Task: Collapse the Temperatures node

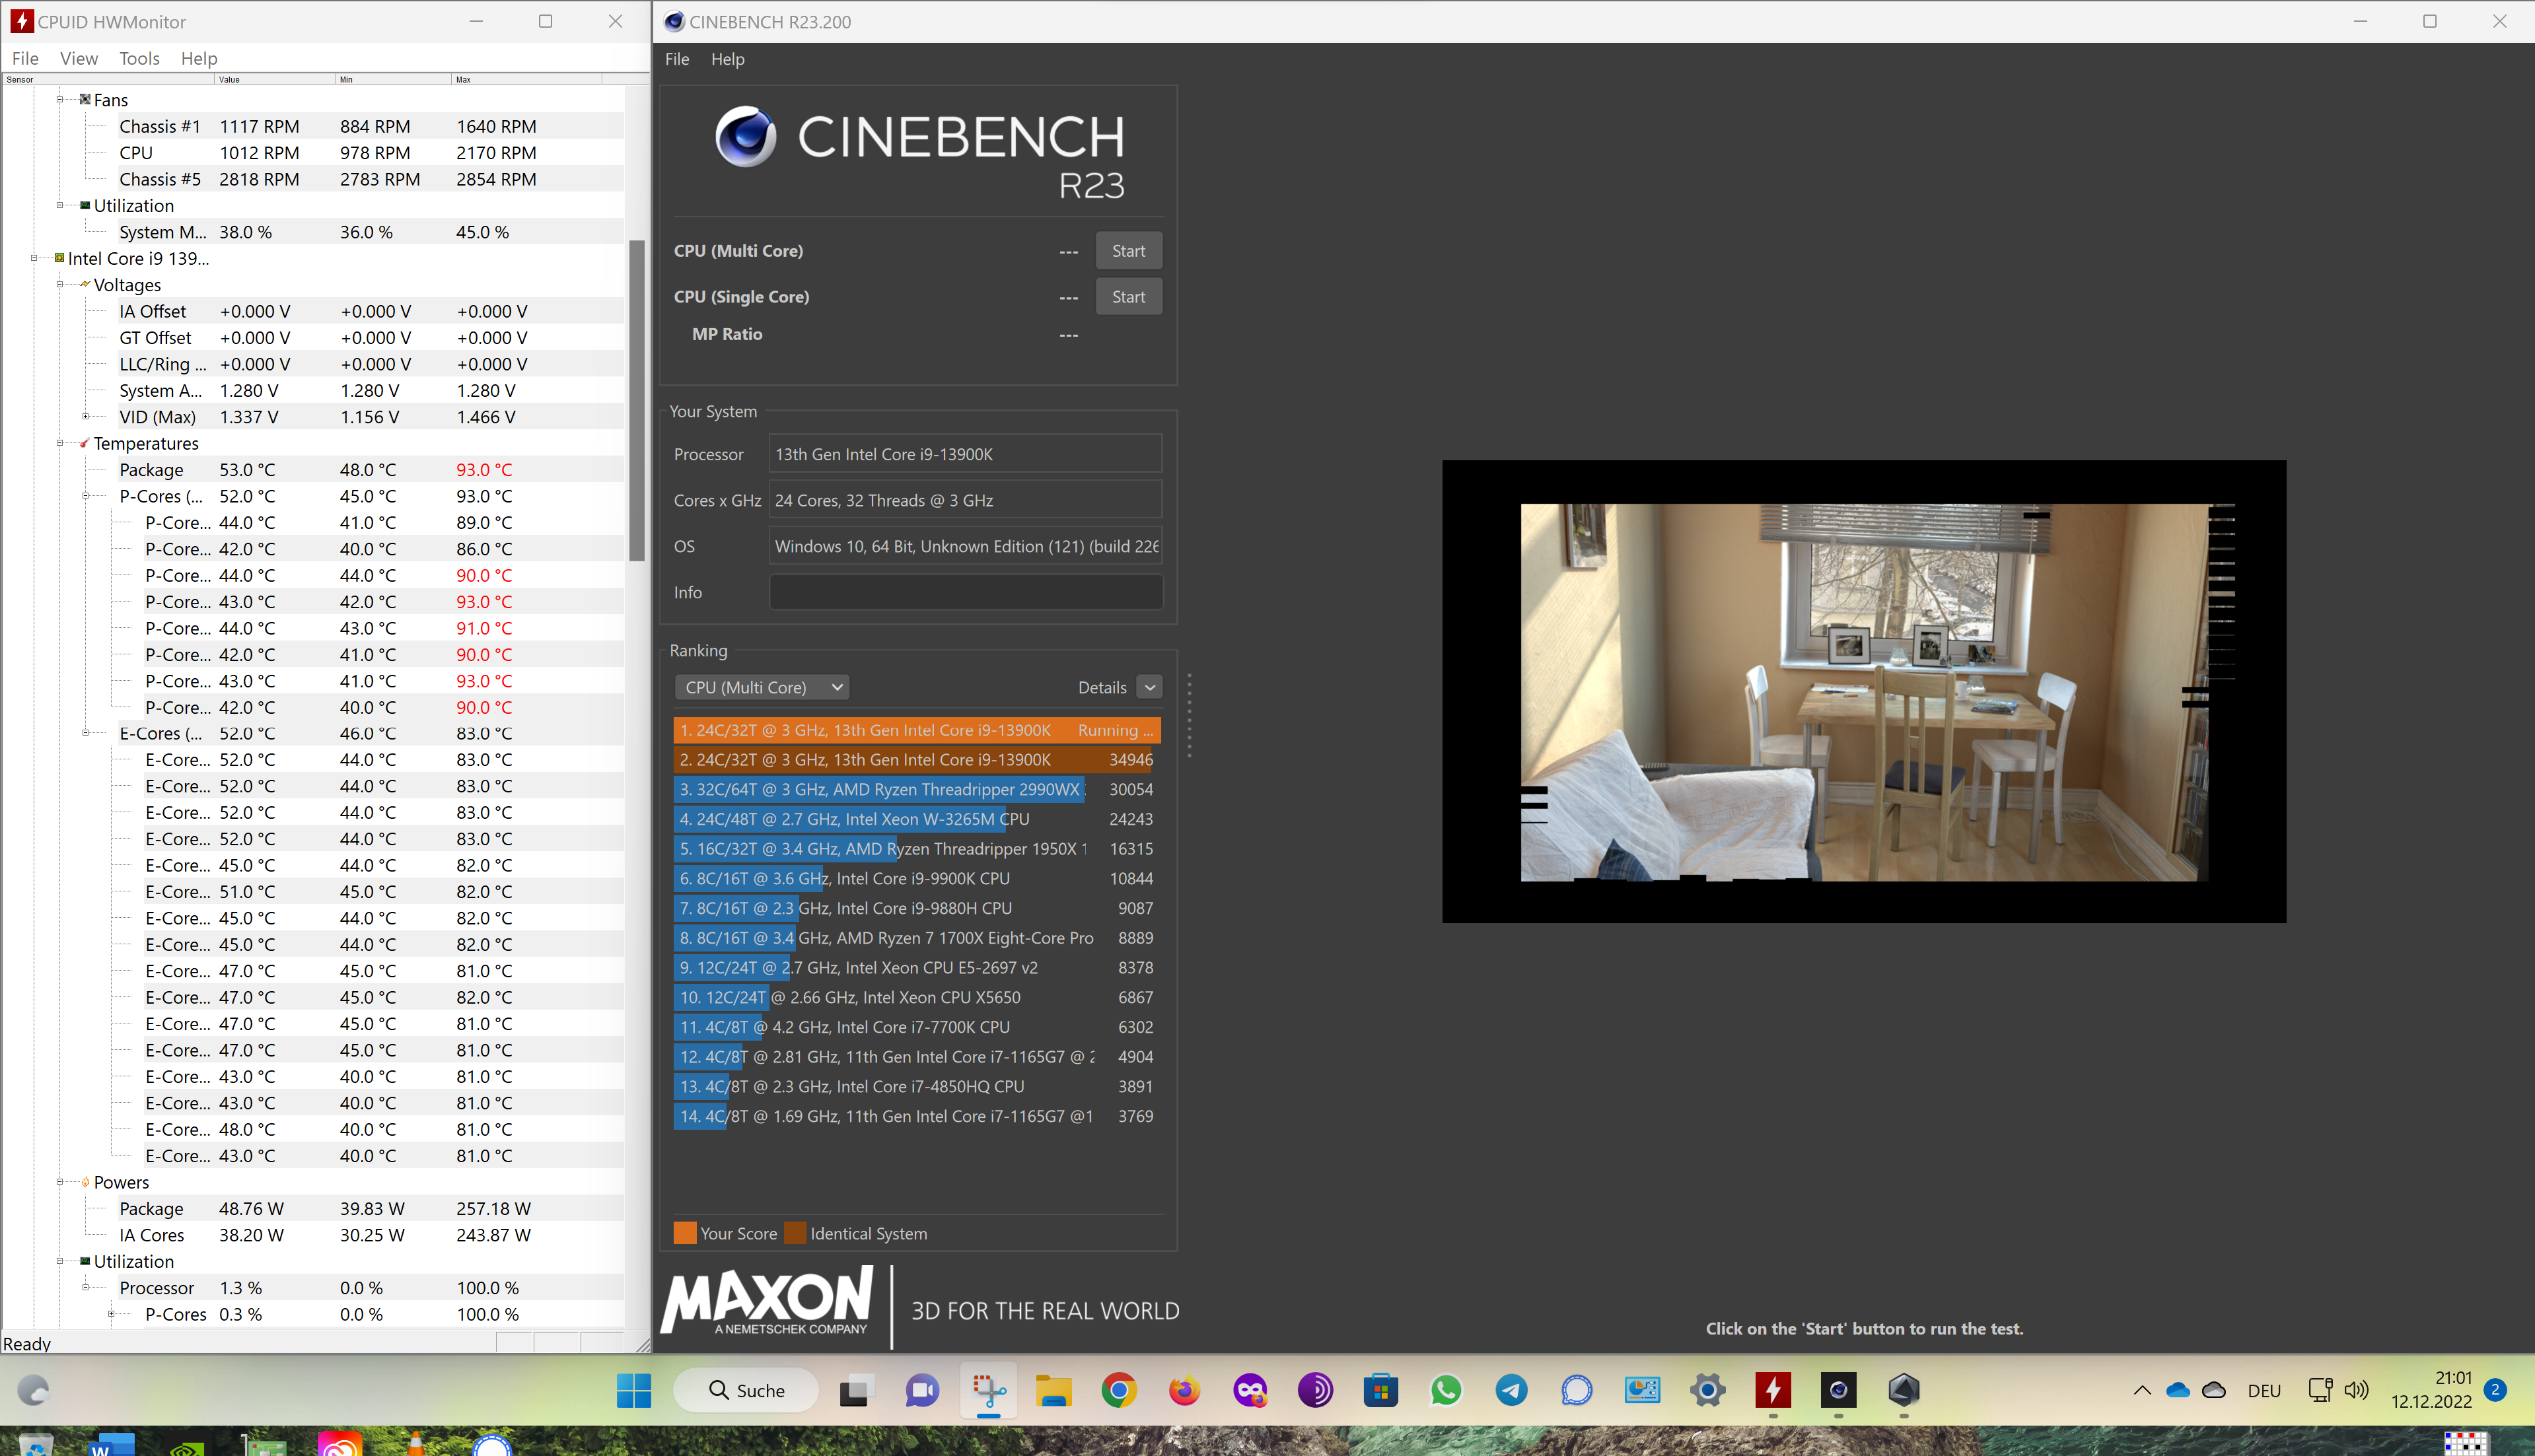Action: coord(60,443)
